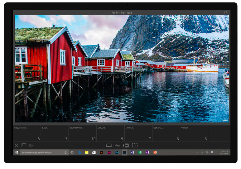Open the filmstrip view icon

pos(109,145)
